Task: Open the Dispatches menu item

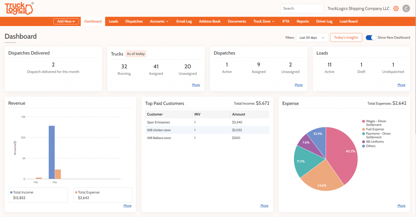Action: 134,21
